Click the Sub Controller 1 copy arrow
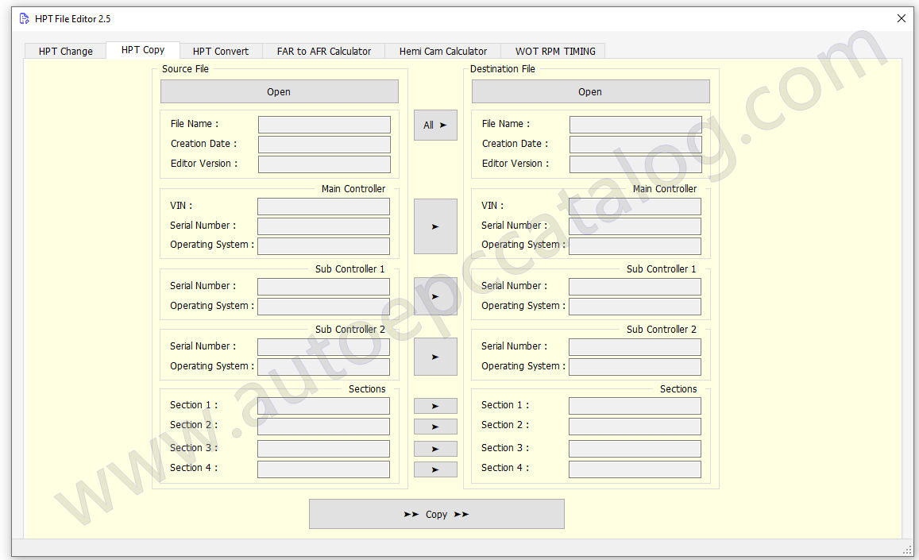Image resolution: width=919 pixels, height=560 pixels. click(435, 296)
